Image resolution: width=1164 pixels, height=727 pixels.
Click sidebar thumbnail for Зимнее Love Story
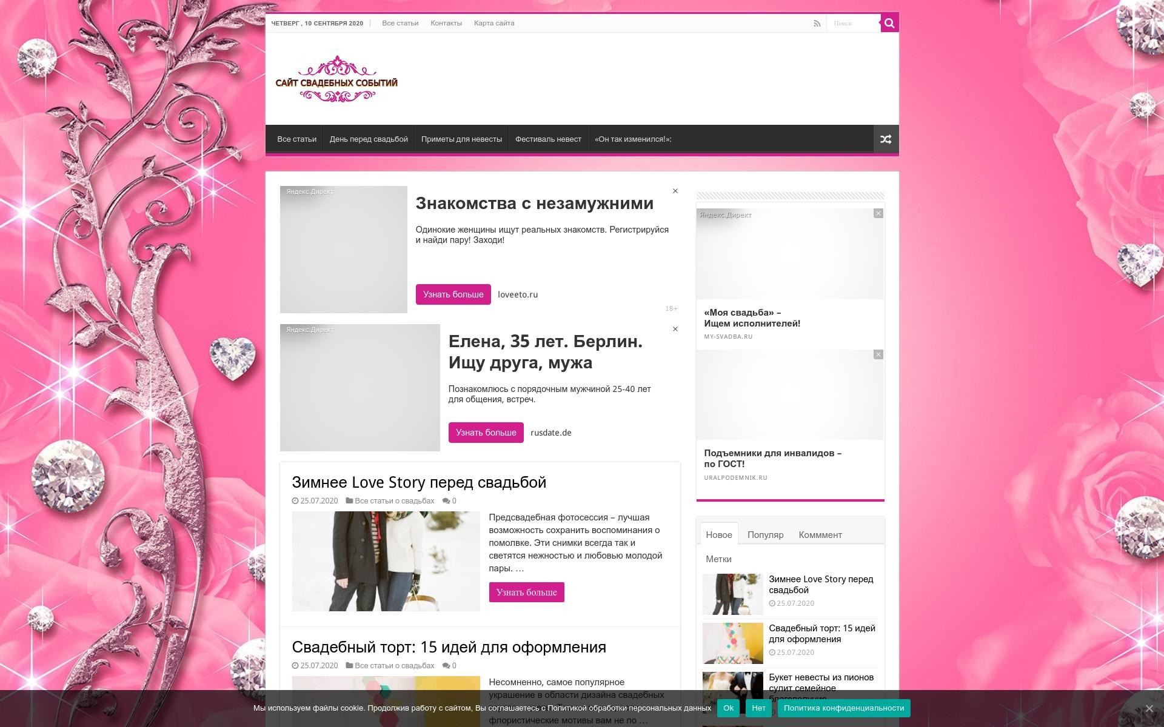(x=732, y=594)
